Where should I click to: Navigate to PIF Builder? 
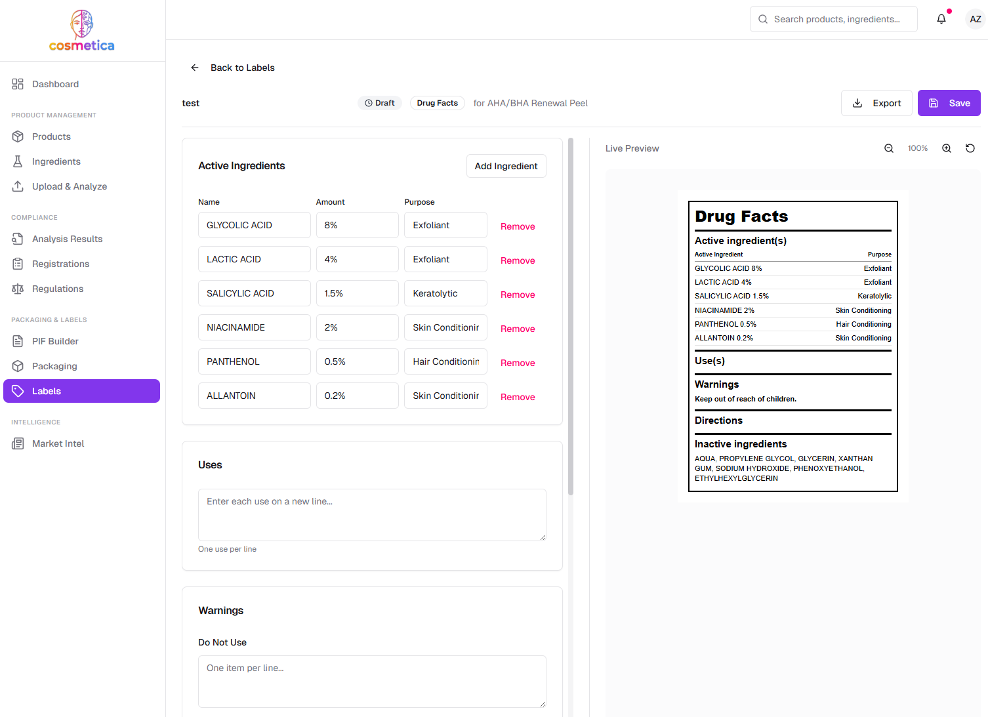click(55, 341)
